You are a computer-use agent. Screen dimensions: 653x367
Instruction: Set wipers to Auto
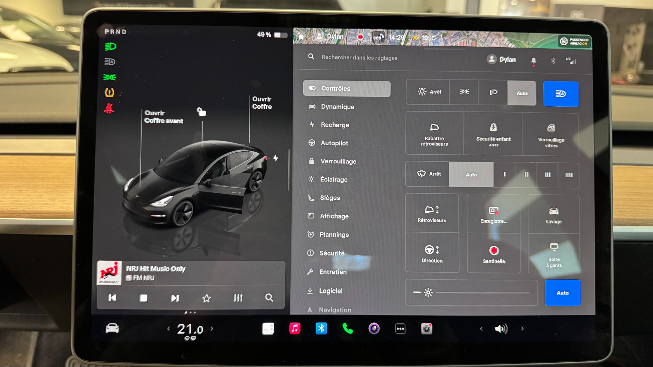(471, 175)
